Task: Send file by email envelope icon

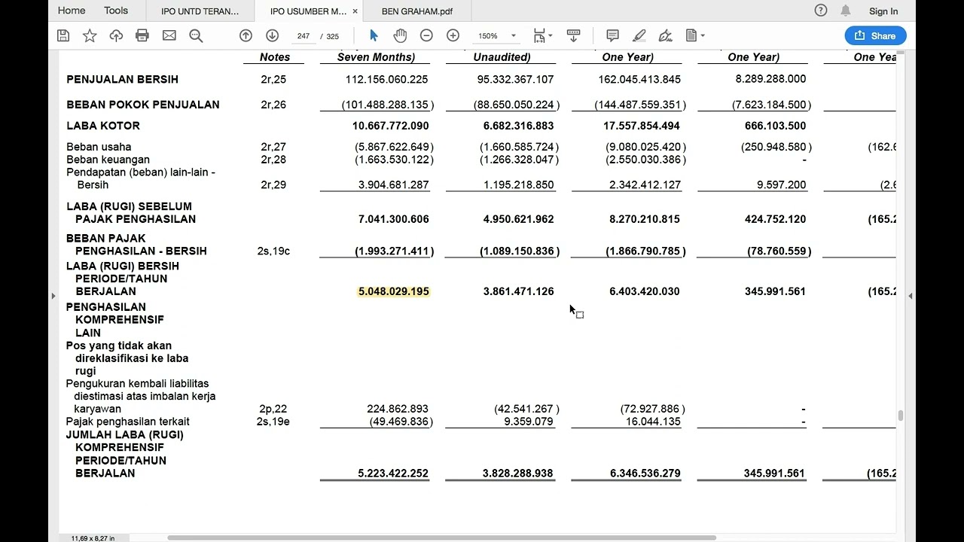Action: tap(169, 35)
